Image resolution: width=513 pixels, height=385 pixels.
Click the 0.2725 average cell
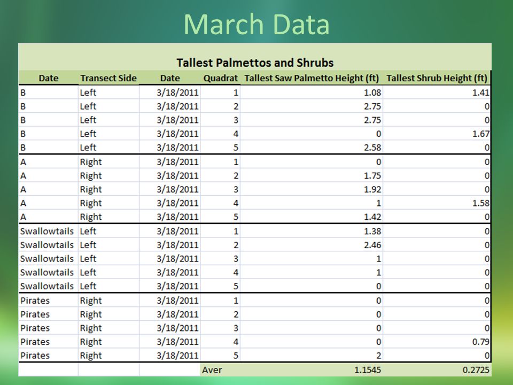tap(437, 370)
